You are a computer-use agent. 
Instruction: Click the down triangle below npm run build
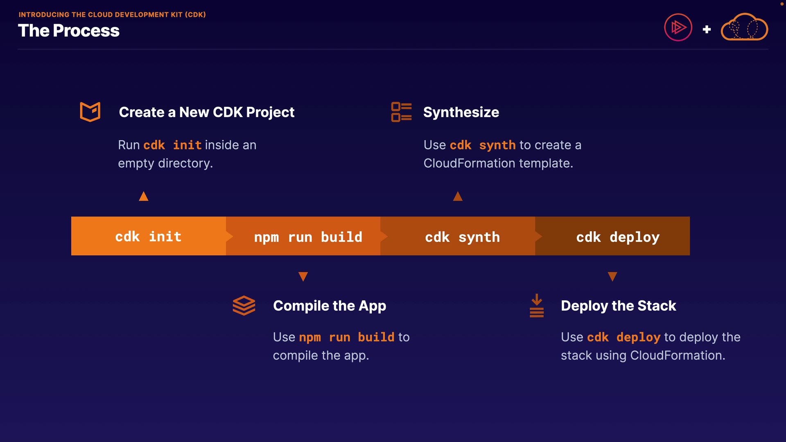pos(303,277)
